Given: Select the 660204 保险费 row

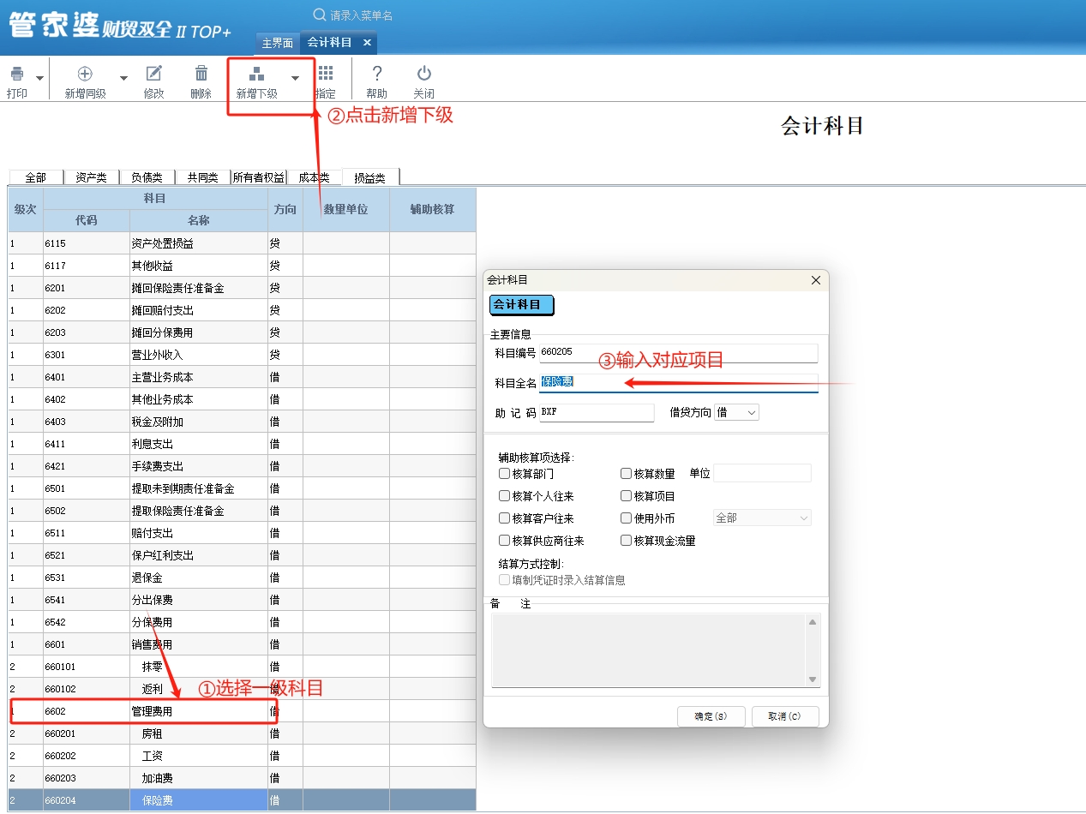Looking at the screenshot, I should [x=242, y=800].
